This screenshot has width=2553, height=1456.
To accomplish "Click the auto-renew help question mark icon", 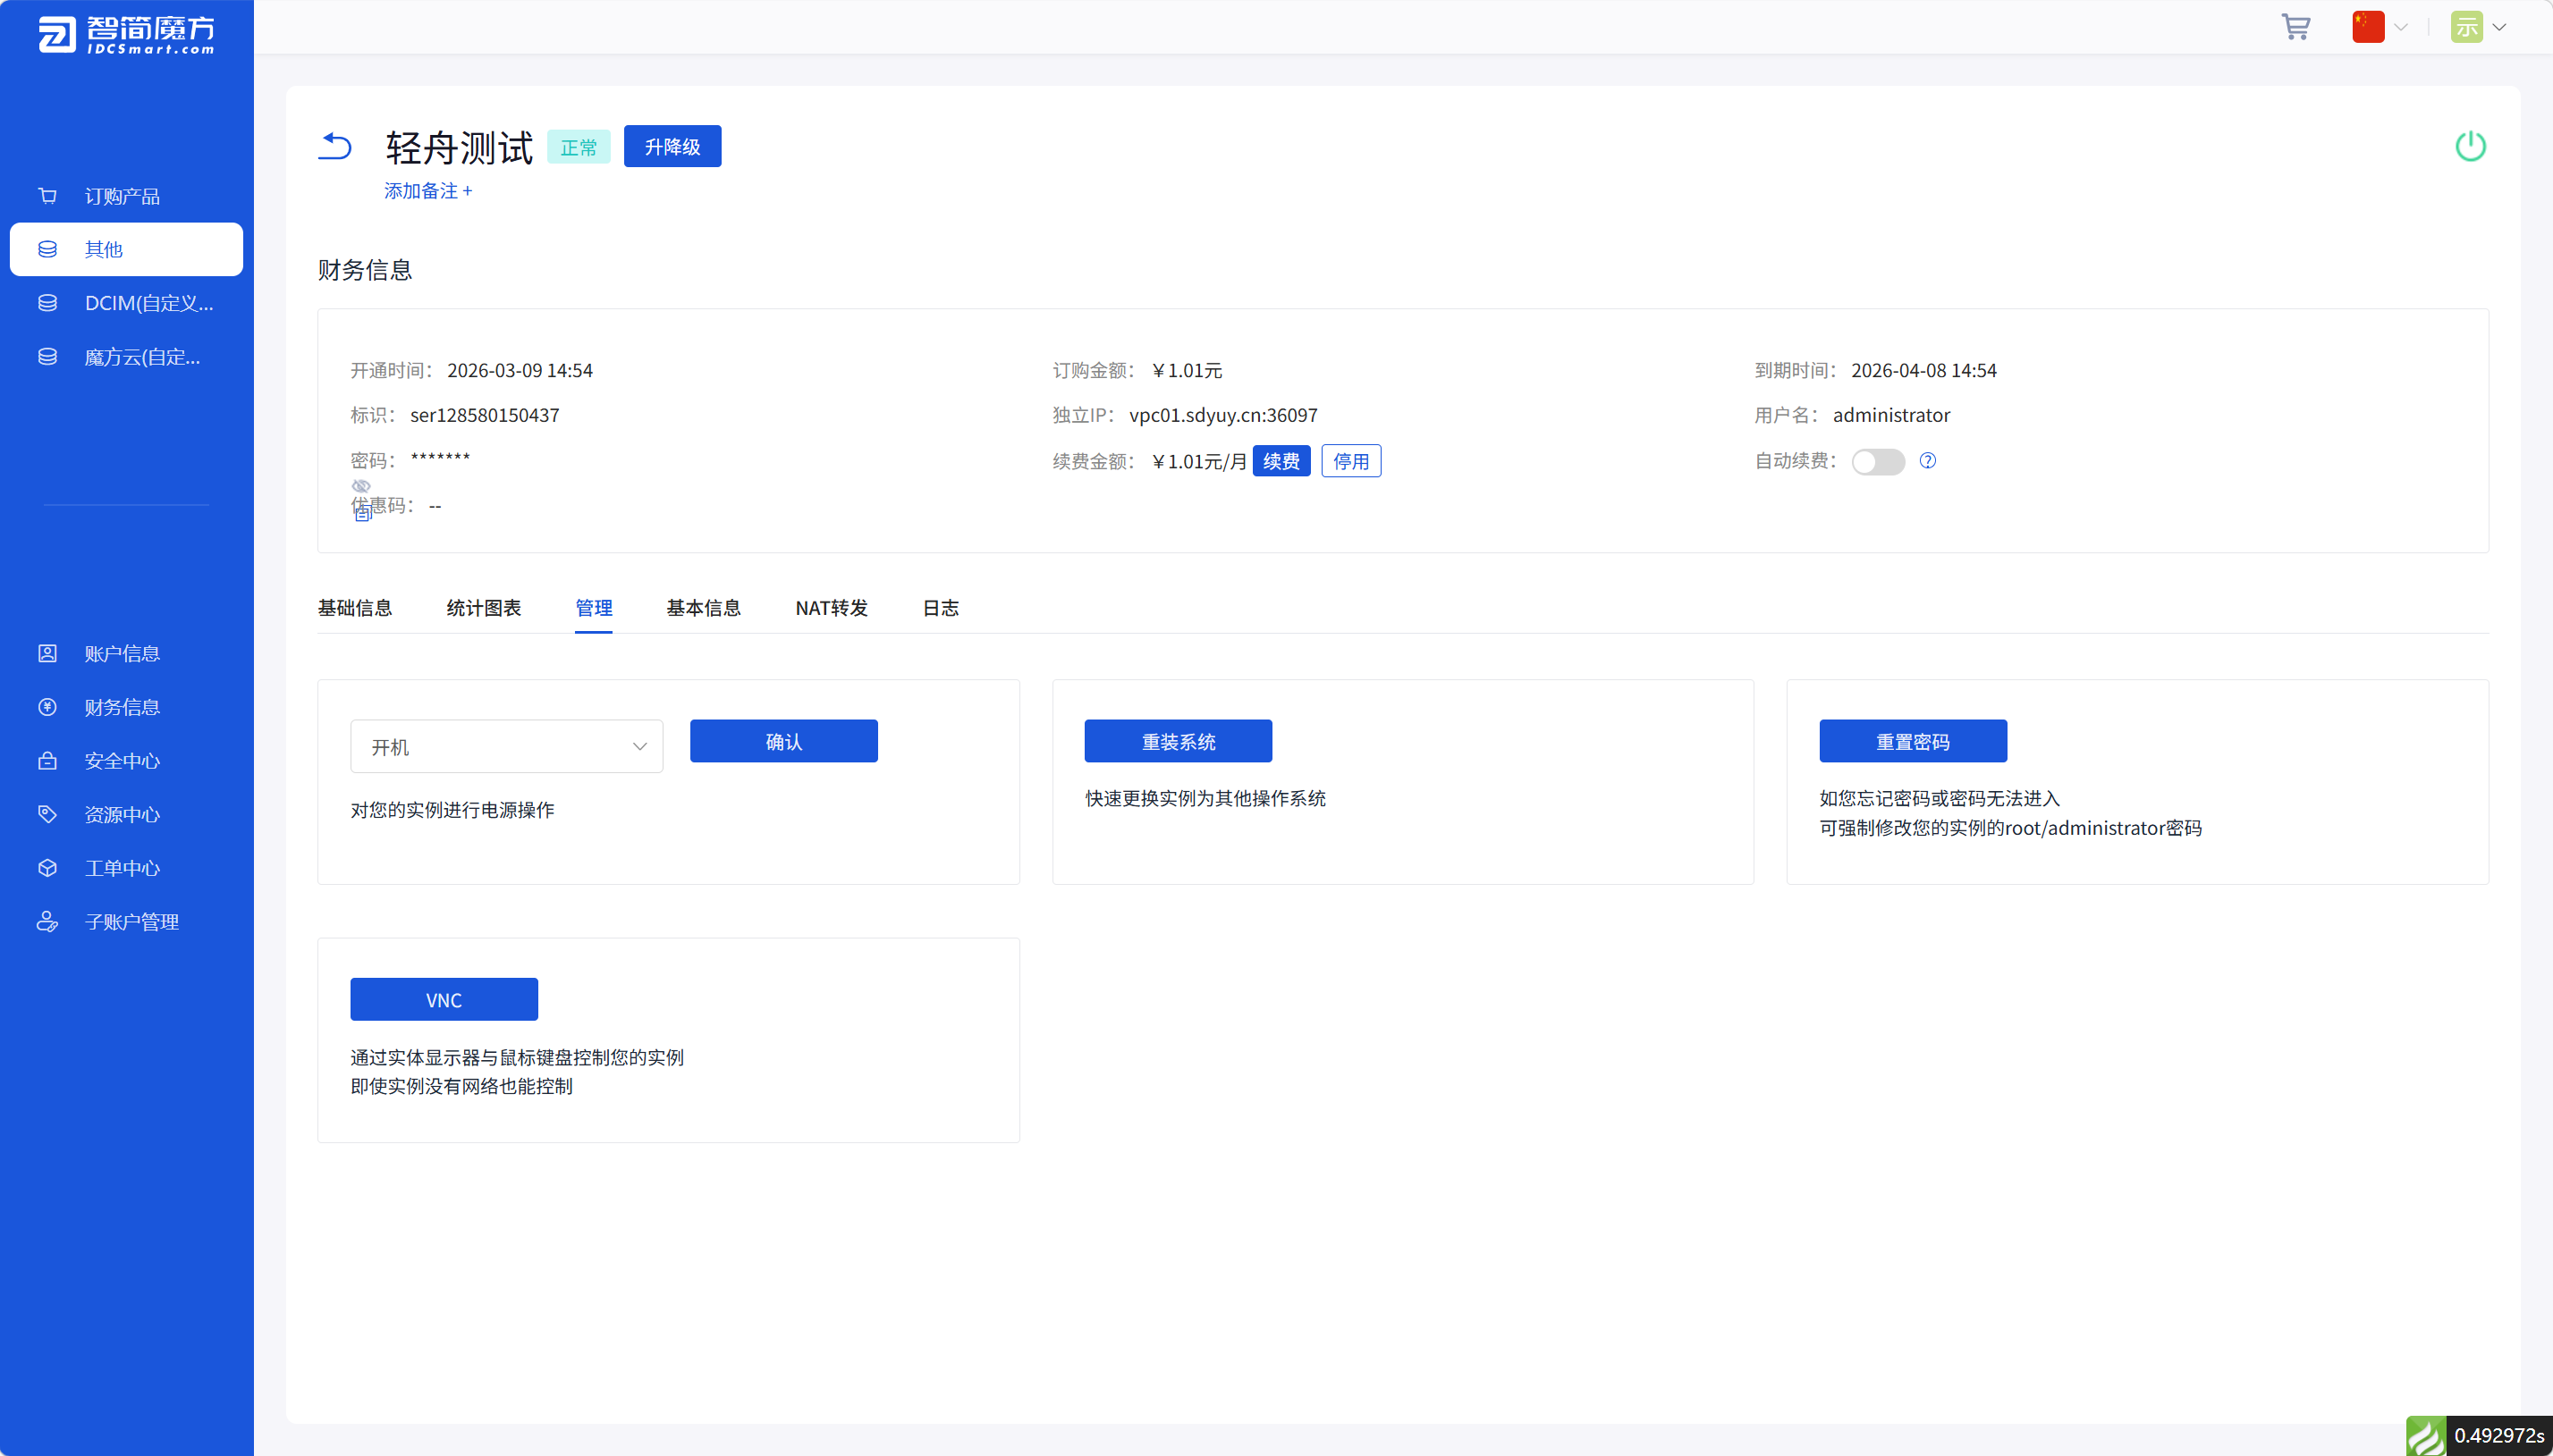I will tap(1927, 461).
